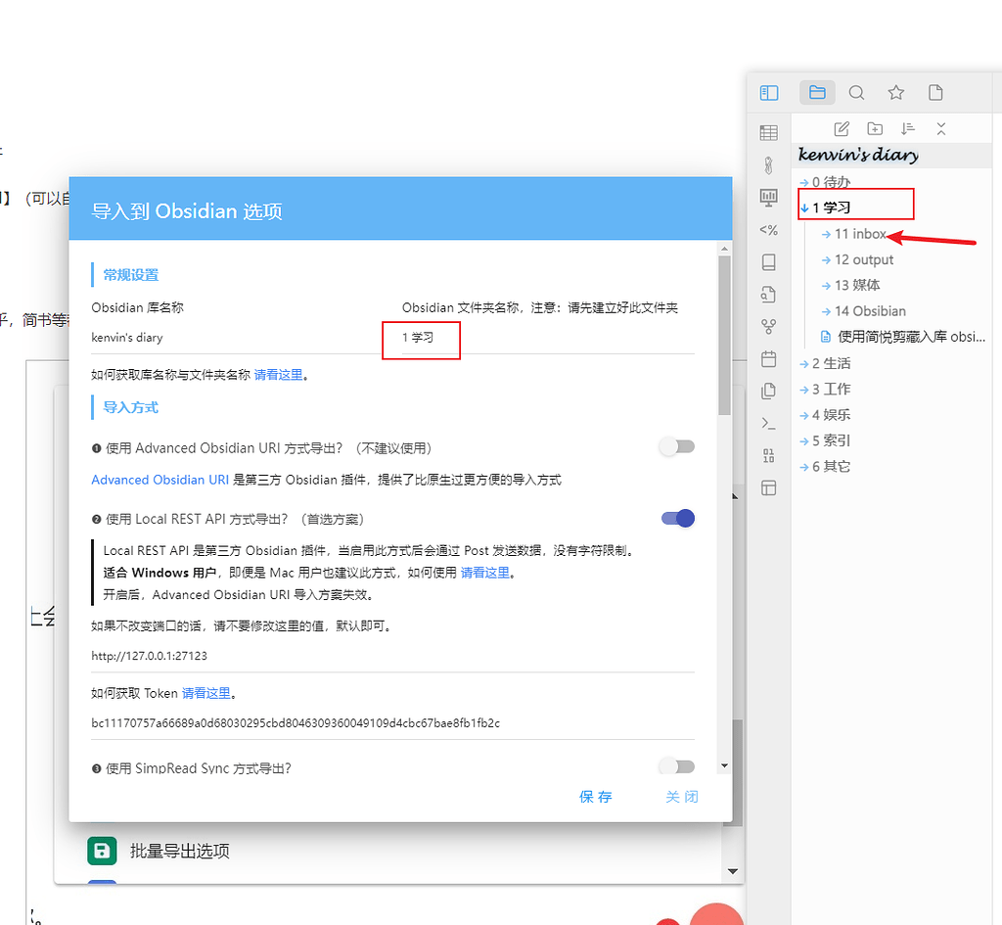Click the table grid ribbon icon
Image resolution: width=1002 pixels, height=925 pixels.
point(769,133)
